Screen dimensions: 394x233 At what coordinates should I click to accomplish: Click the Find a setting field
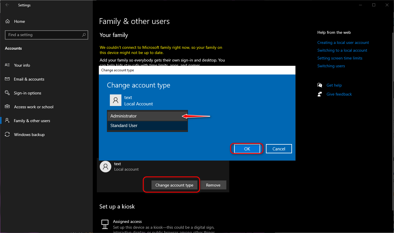tap(43, 35)
